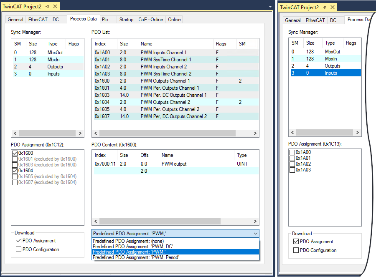Select PDO row 0x1600 PWM Outputs Channel 1
This screenshot has height=277, width=376.
176,81
